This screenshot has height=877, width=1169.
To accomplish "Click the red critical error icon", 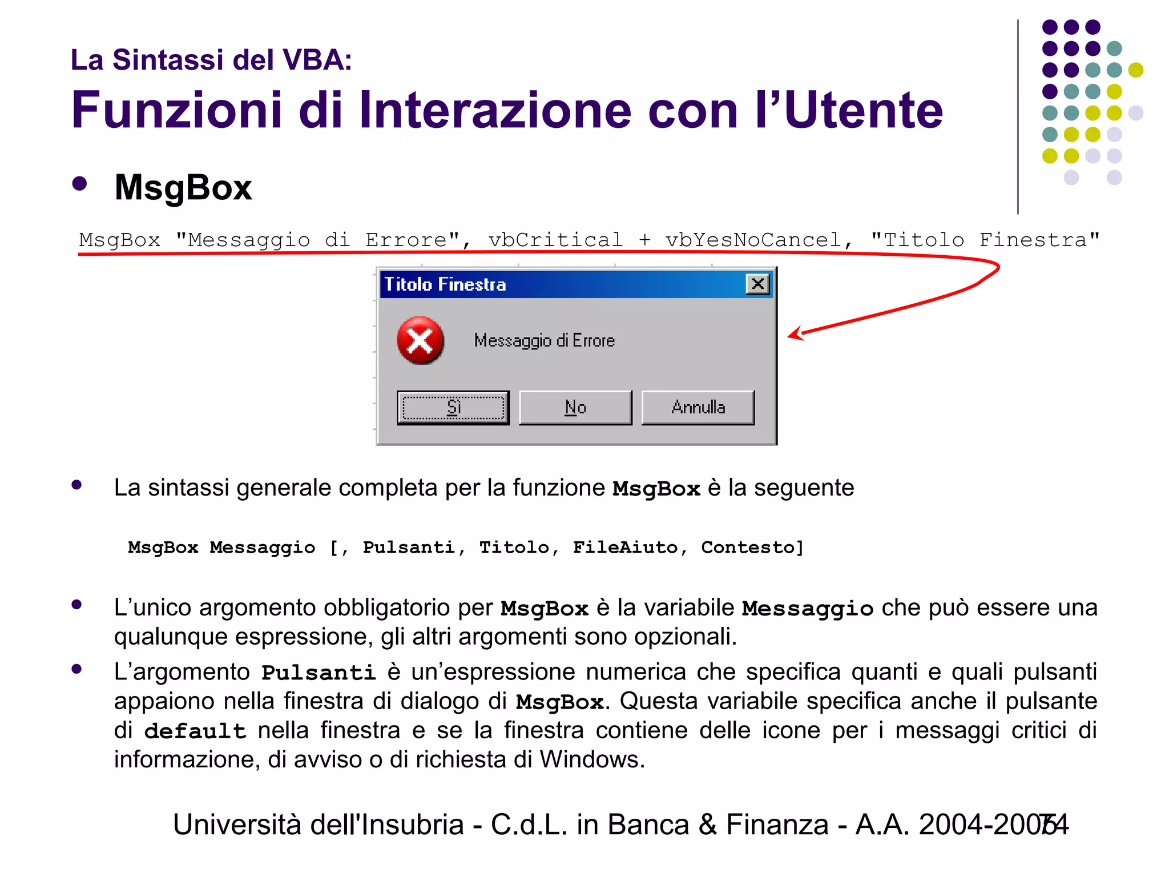I will [421, 341].
